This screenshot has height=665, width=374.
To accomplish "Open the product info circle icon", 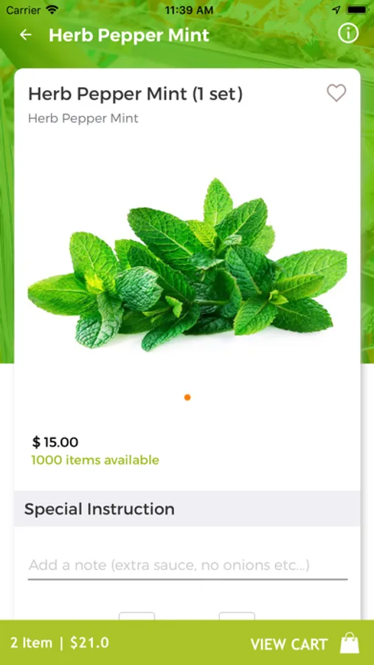I will tap(348, 33).
